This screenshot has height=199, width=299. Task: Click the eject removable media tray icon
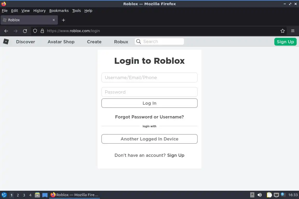point(252,195)
